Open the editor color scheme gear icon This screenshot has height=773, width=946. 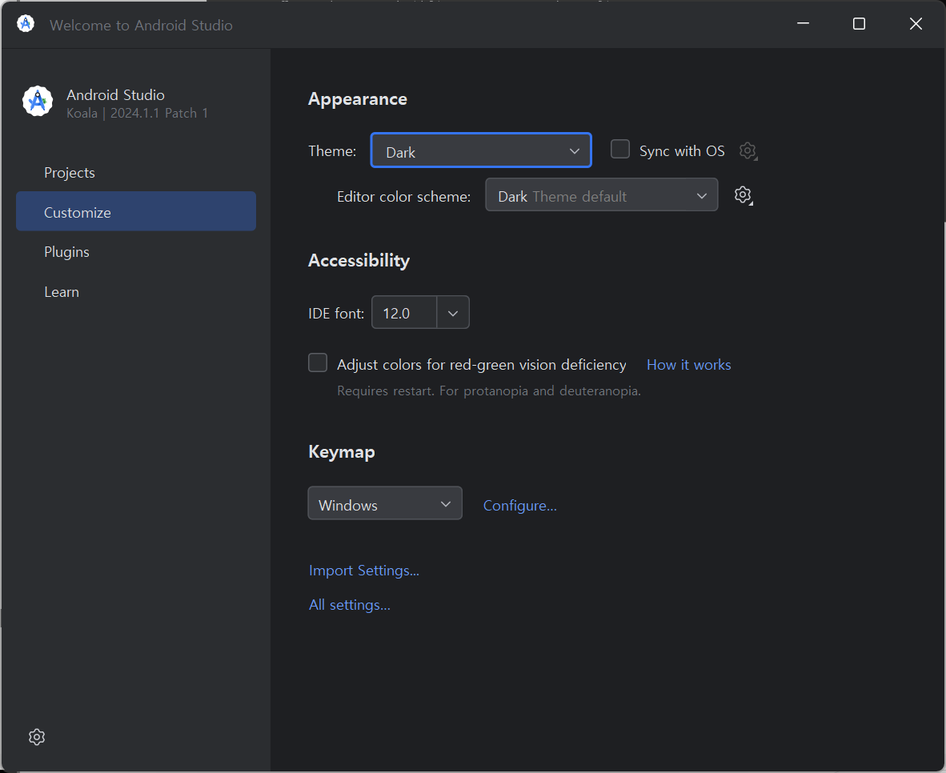coord(744,195)
